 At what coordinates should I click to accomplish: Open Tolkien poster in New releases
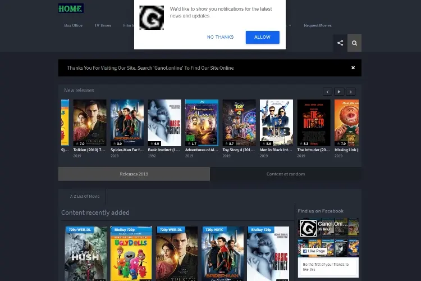click(90, 123)
